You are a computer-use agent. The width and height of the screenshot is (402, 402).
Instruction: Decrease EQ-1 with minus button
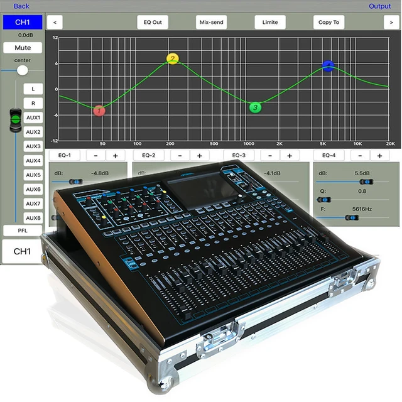click(x=95, y=156)
